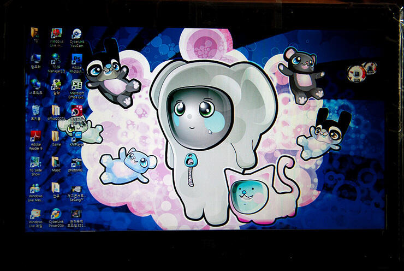Launch the Windows Live photo gallery shortcut

coord(56,33)
